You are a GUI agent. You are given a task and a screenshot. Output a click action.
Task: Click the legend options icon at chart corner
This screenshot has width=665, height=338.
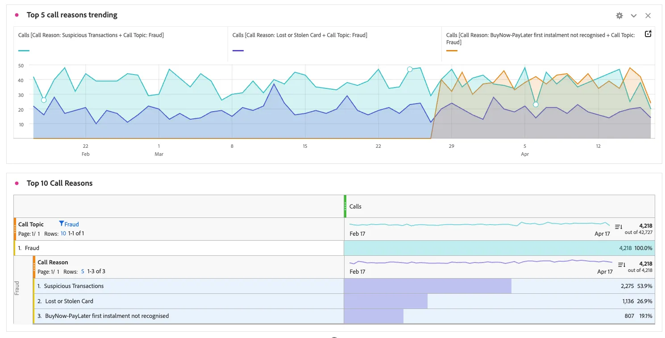648,34
